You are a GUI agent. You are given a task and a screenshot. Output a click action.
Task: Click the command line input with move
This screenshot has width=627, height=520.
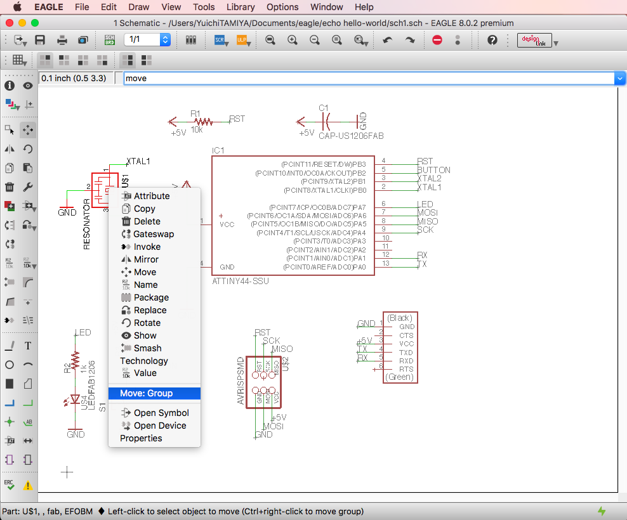tap(369, 79)
